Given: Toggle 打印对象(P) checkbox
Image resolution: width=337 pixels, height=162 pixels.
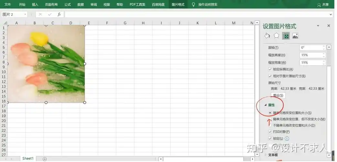Looking at the screenshot, I should [x=270, y=132].
